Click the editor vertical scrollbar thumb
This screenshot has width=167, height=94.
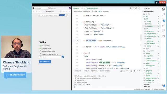pyautogui.click(x=141, y=37)
